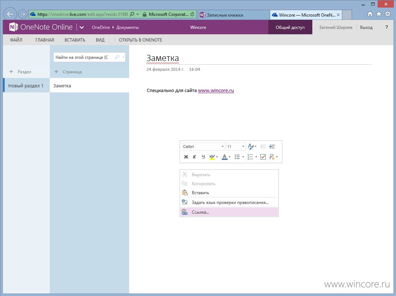Click the Общий доступ share button

click(x=290, y=27)
